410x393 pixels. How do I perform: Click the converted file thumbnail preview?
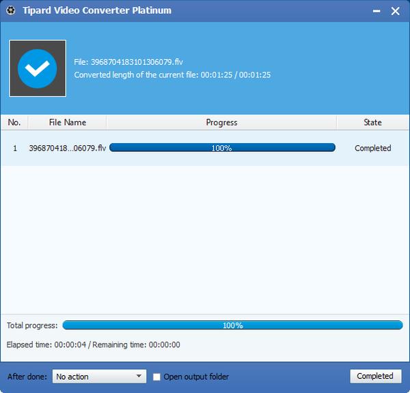[38, 68]
